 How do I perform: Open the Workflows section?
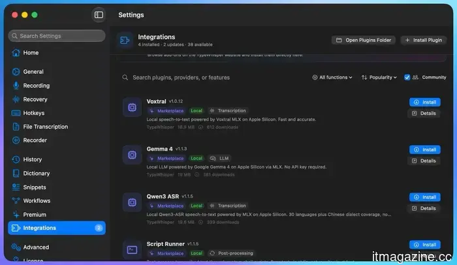tap(57, 200)
